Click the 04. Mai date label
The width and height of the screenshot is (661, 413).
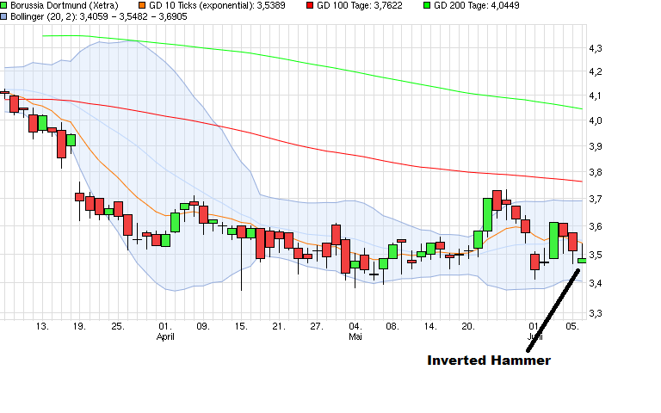(x=355, y=327)
